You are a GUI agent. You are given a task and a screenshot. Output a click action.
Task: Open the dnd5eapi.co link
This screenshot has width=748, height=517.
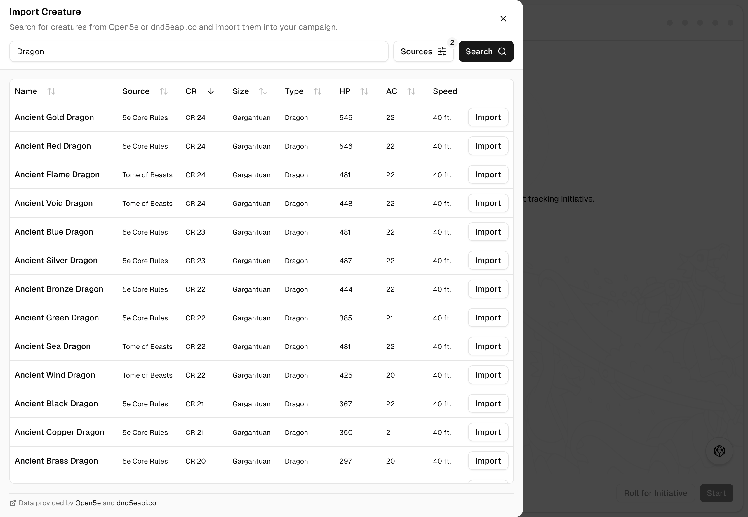click(x=136, y=503)
